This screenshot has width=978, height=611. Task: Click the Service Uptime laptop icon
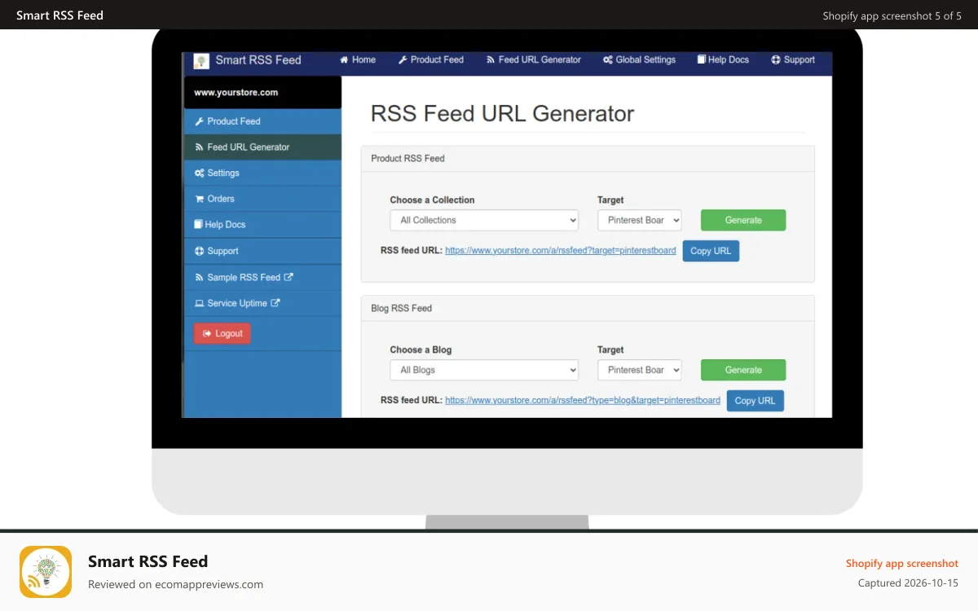(x=200, y=303)
